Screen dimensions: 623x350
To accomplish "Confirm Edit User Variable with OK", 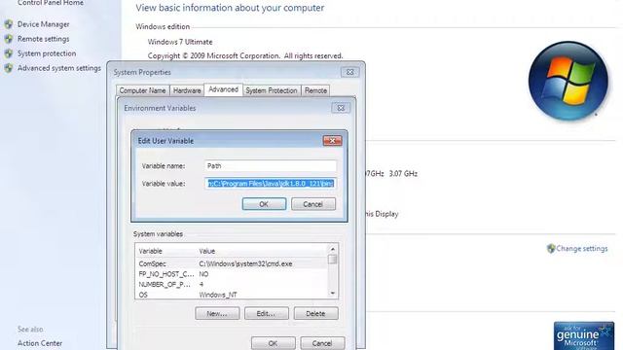I will [264, 204].
